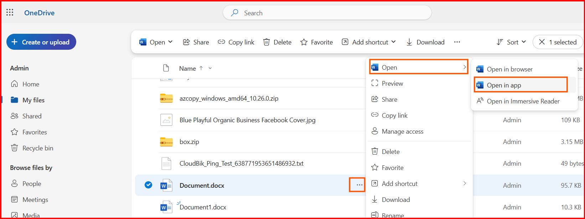Click Download in the command bar
Image resolution: width=585 pixels, height=219 pixels.
click(x=425, y=42)
